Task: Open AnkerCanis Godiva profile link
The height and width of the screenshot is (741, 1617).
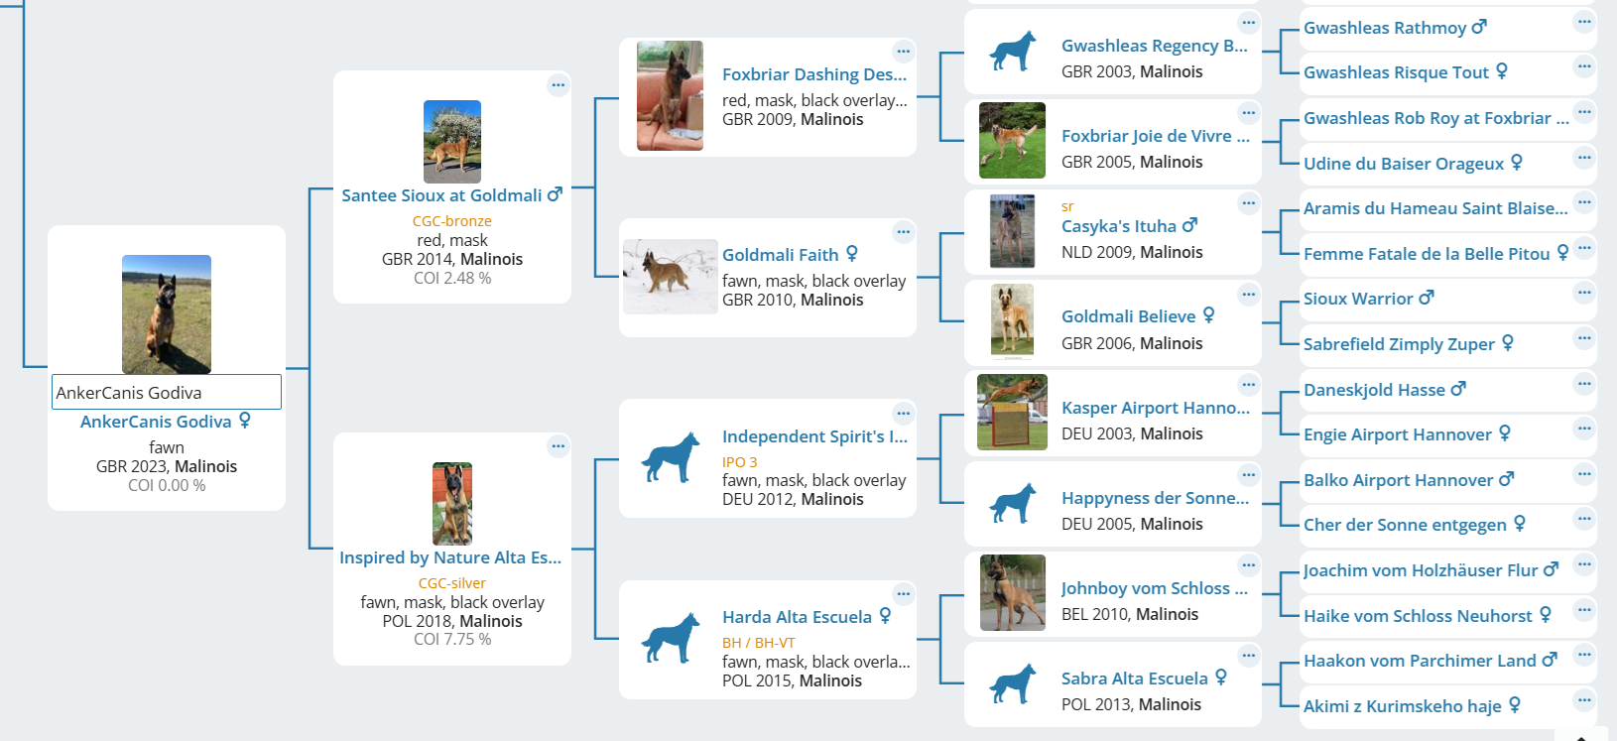Action: pos(156,422)
